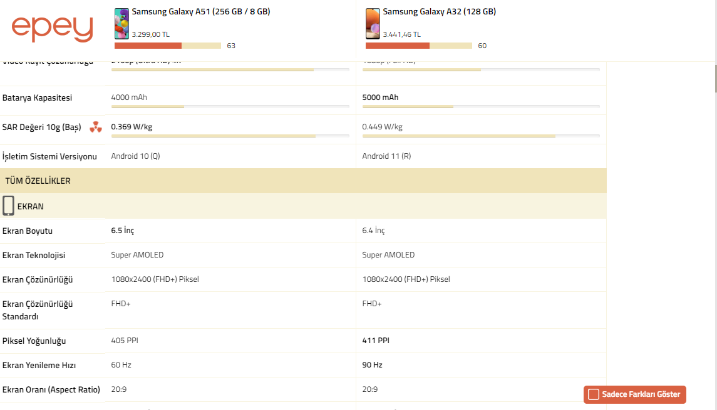The height and width of the screenshot is (410, 717).
Task: Enable the Sadece Farkları Göster checkbox
Action: (594, 394)
